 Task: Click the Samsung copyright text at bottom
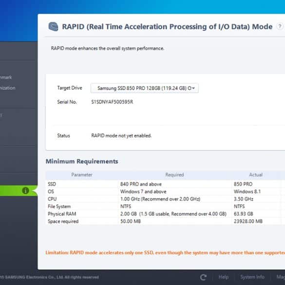(x=49, y=277)
